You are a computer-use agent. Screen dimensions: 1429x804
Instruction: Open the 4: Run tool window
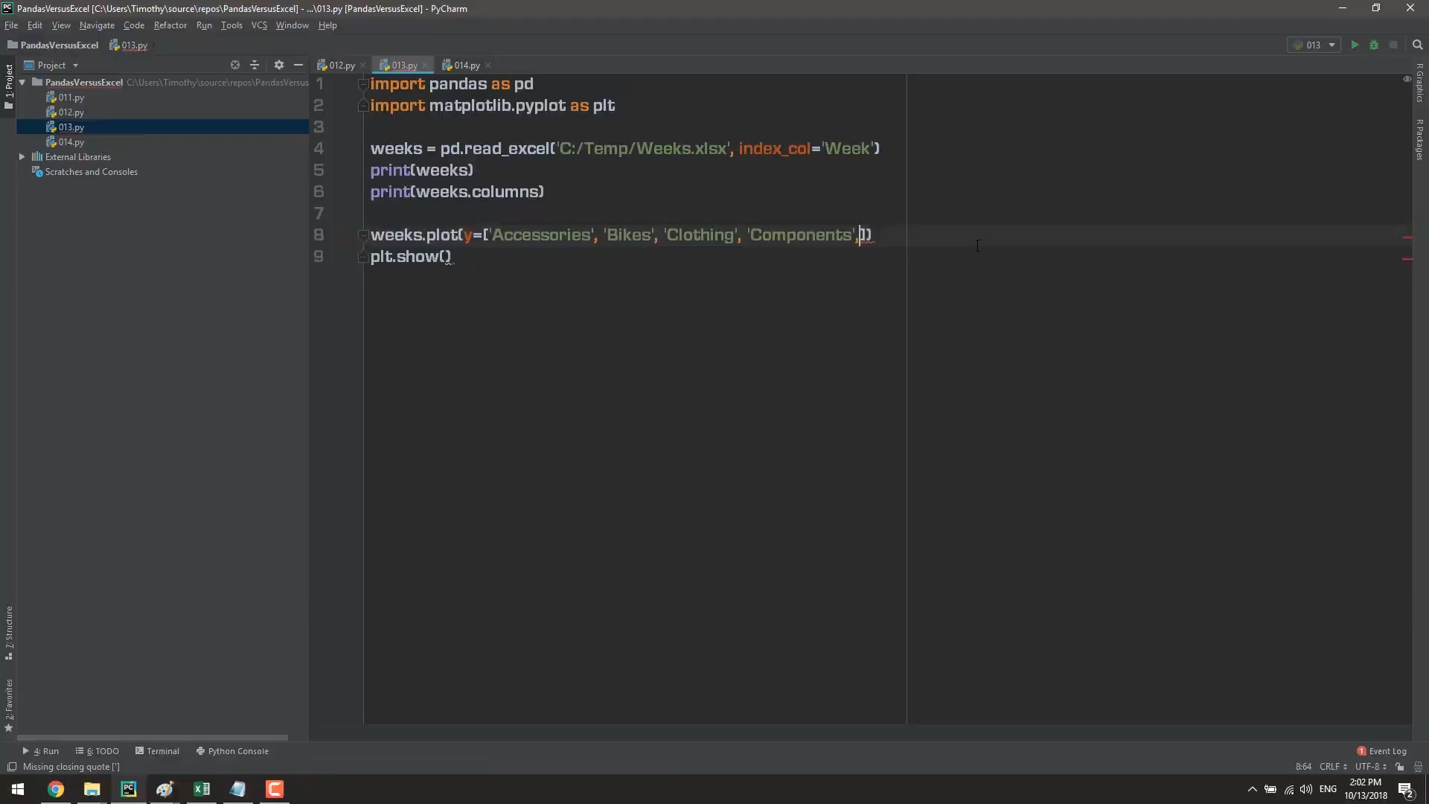click(41, 751)
